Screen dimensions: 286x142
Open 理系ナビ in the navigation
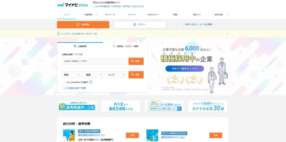197,15
